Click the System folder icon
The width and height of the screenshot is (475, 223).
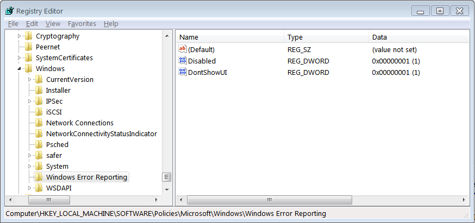point(39,167)
